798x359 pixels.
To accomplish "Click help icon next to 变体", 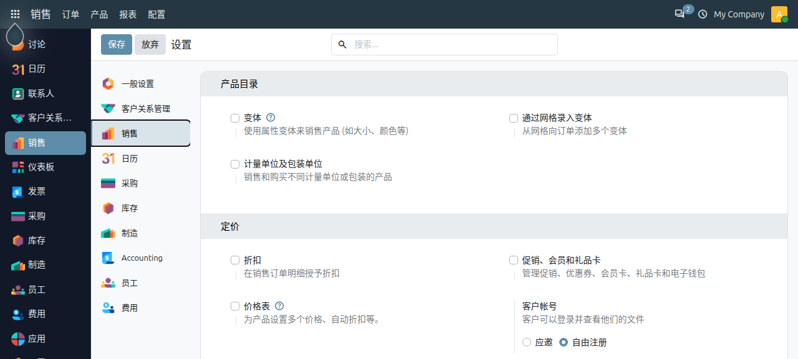I will click(x=271, y=117).
